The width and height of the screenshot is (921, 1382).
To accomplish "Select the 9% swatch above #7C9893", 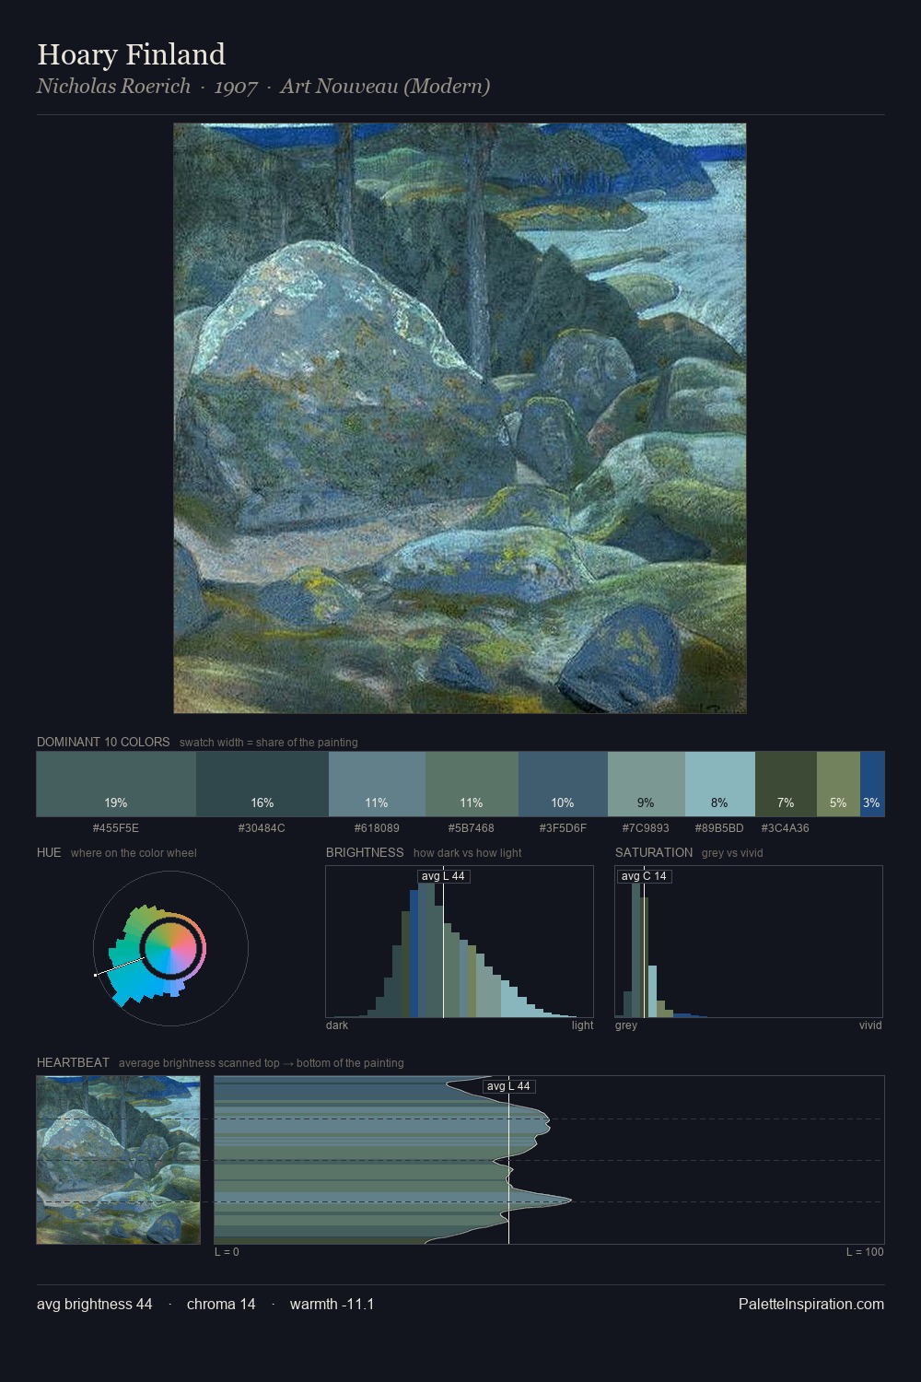I will pos(647,784).
